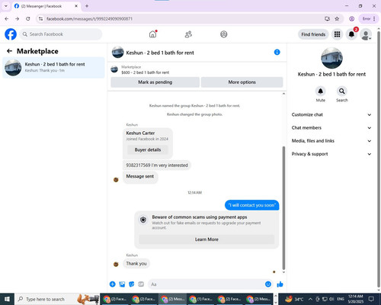Close the Messenger browser tab
The height and width of the screenshot is (305, 381).
click(x=76, y=6)
